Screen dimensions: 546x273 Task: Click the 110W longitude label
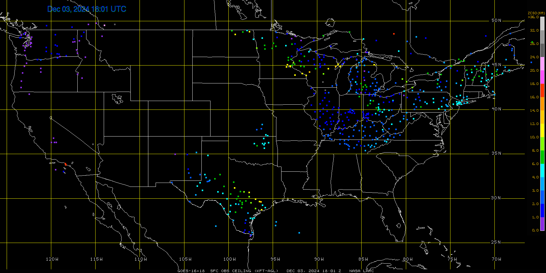tap(141, 259)
